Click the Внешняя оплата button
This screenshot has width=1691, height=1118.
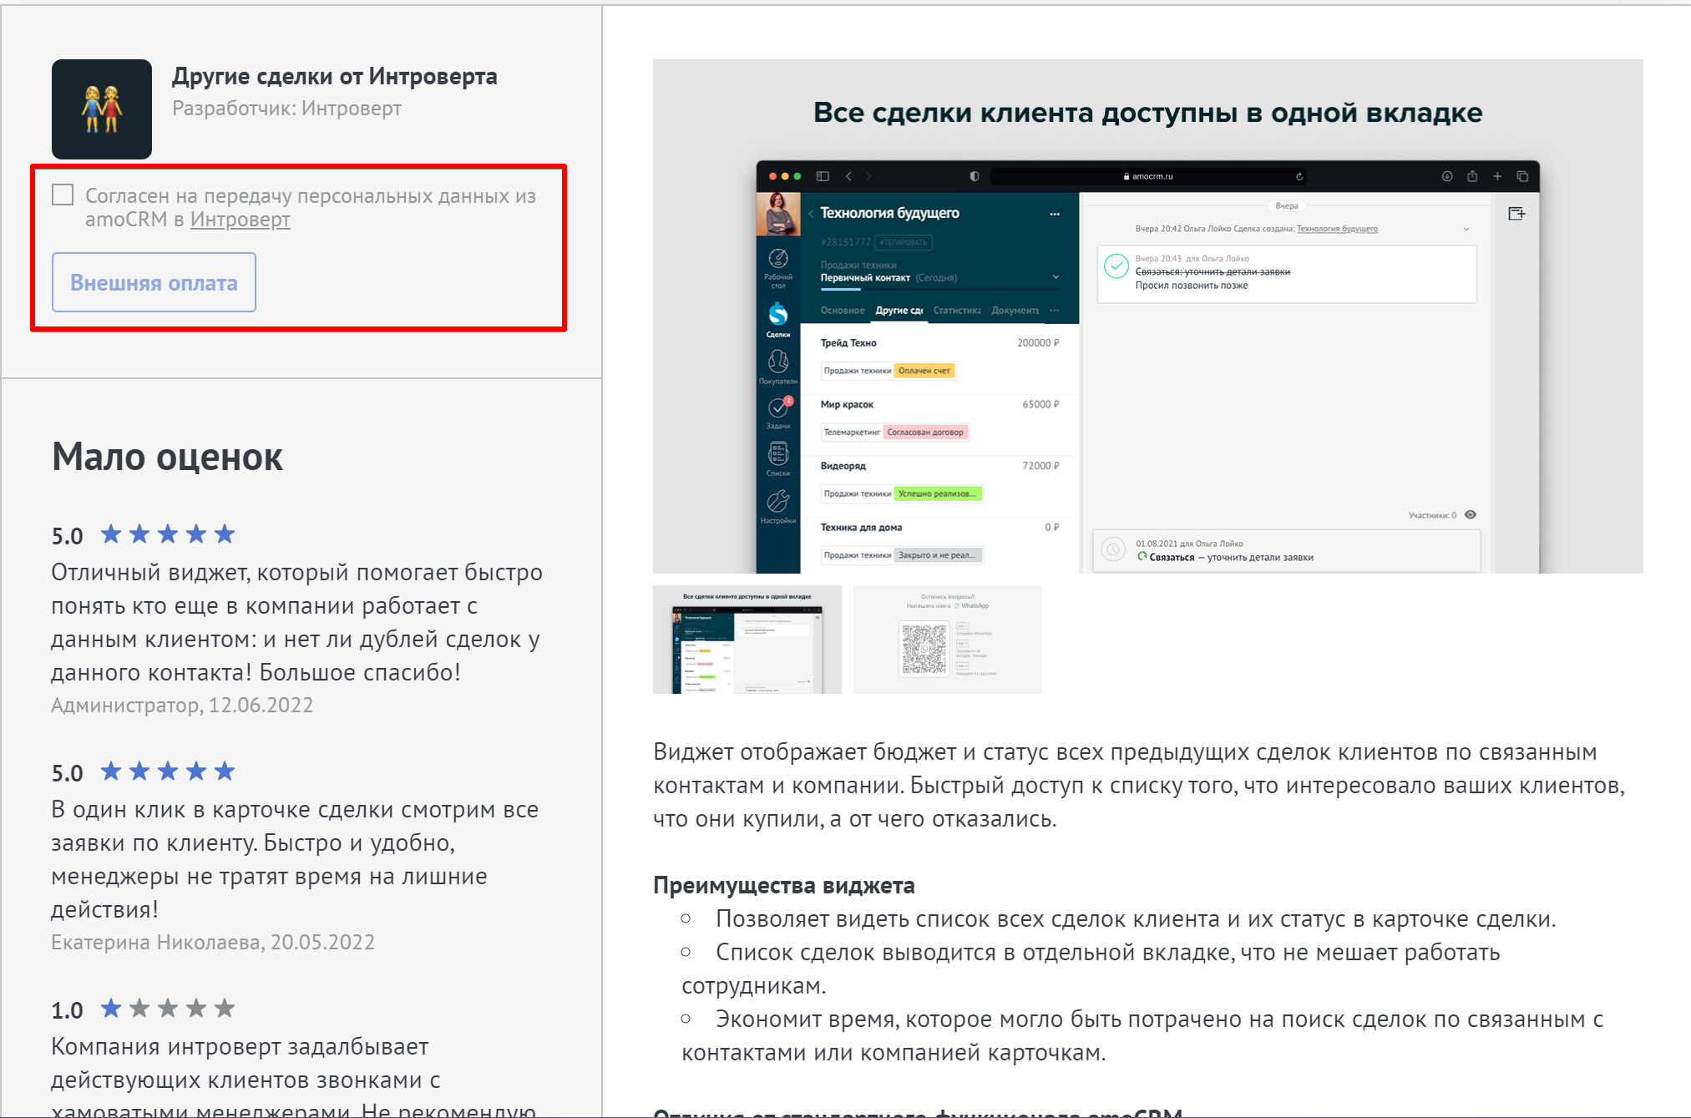click(154, 282)
